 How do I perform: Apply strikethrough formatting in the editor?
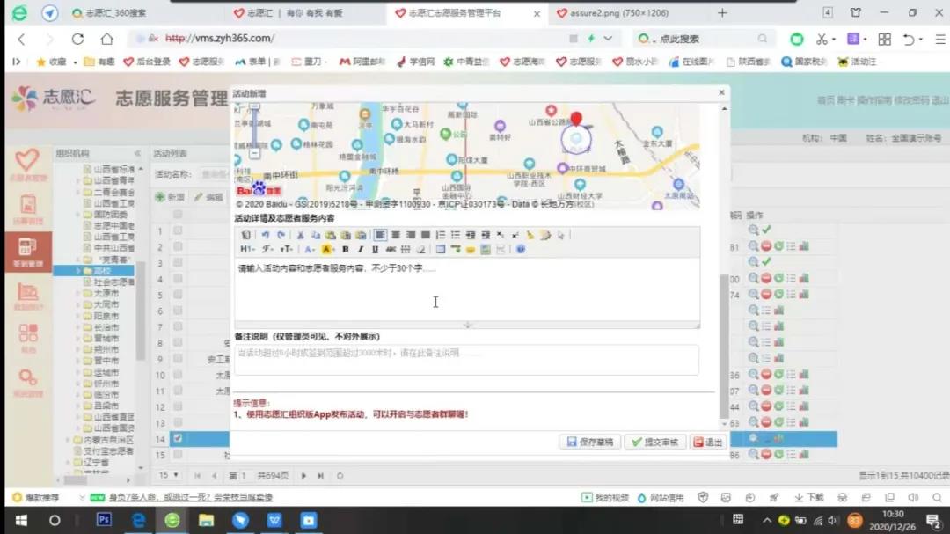point(391,249)
